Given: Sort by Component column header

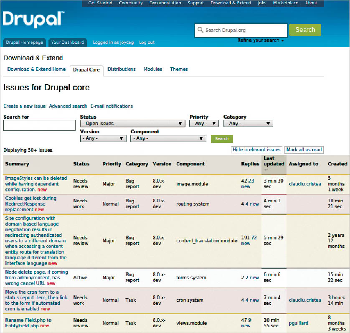Looking at the screenshot, I should [190, 164].
